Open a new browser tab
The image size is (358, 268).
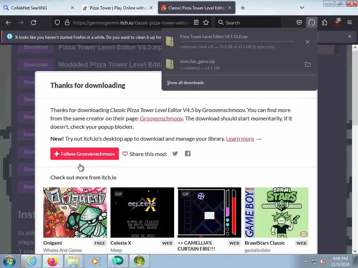(243, 8)
